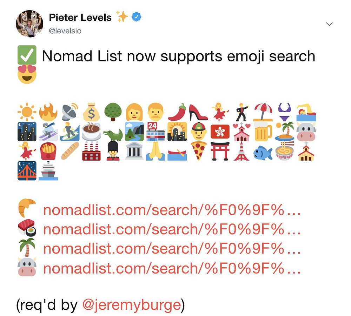Viewport: 351px width, 316px height.
Task: Click the @jeremyburge mention
Action: [x=132, y=305]
